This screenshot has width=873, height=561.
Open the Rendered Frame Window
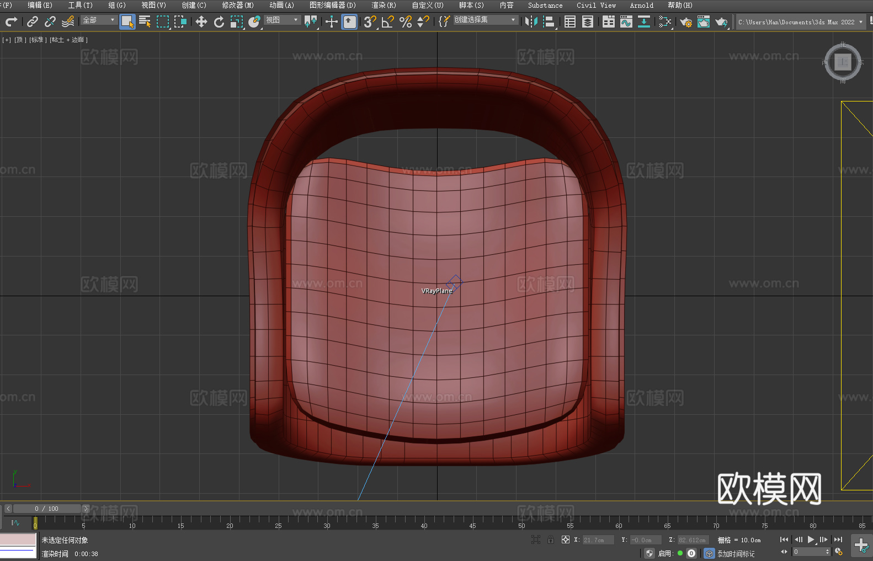pyautogui.click(x=704, y=22)
